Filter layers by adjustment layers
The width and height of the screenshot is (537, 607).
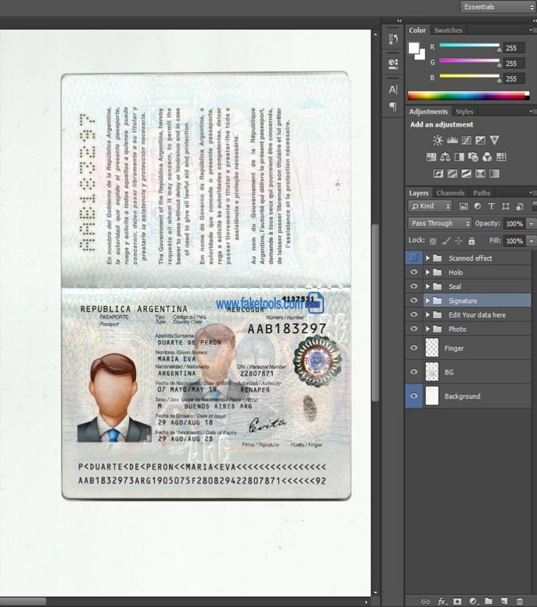click(x=478, y=206)
